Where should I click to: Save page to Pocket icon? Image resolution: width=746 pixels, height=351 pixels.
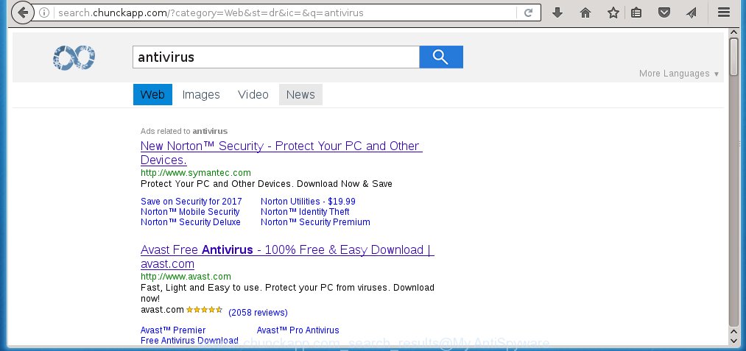[x=664, y=13]
